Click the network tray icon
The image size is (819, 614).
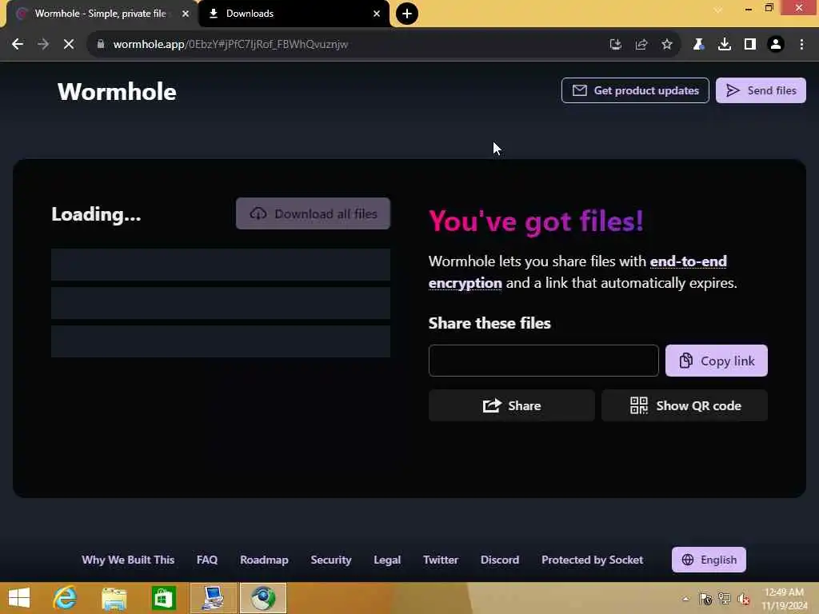tap(724, 598)
